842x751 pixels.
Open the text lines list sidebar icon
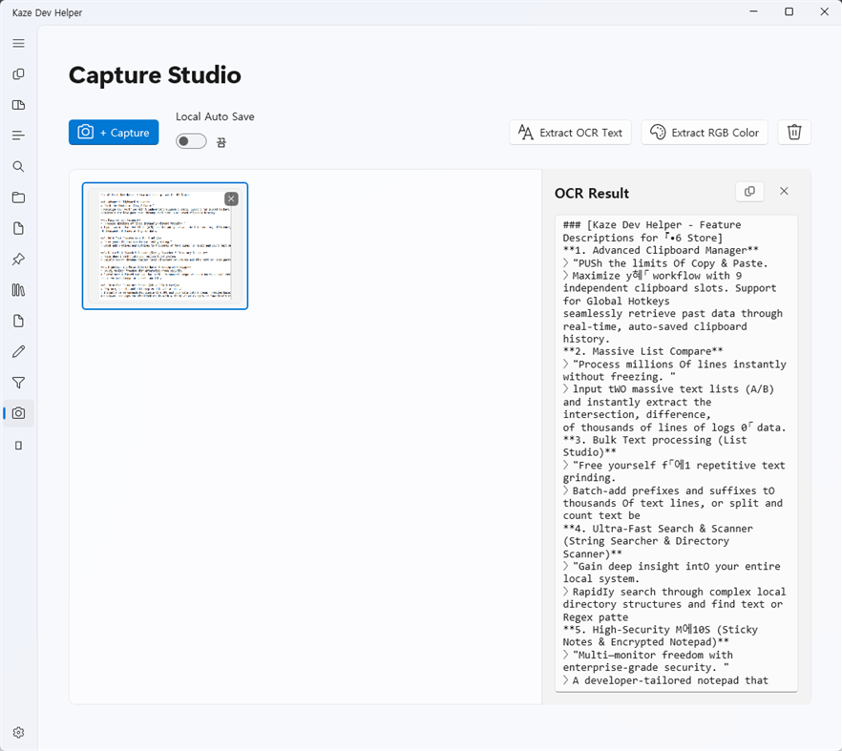(x=18, y=136)
